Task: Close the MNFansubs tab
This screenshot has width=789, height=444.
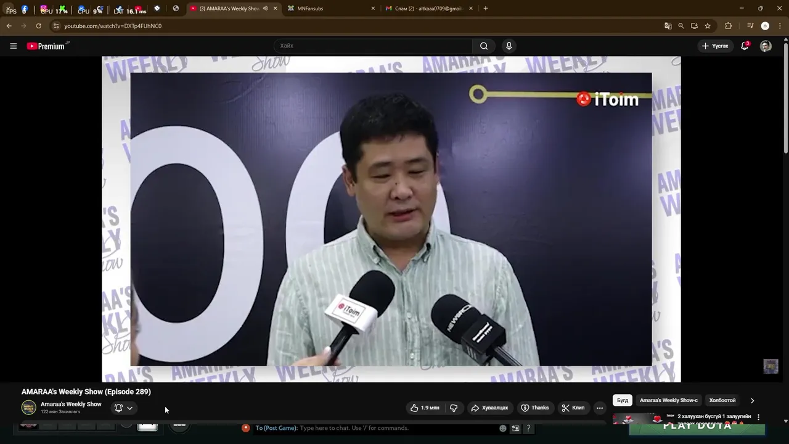Action: coord(373,9)
